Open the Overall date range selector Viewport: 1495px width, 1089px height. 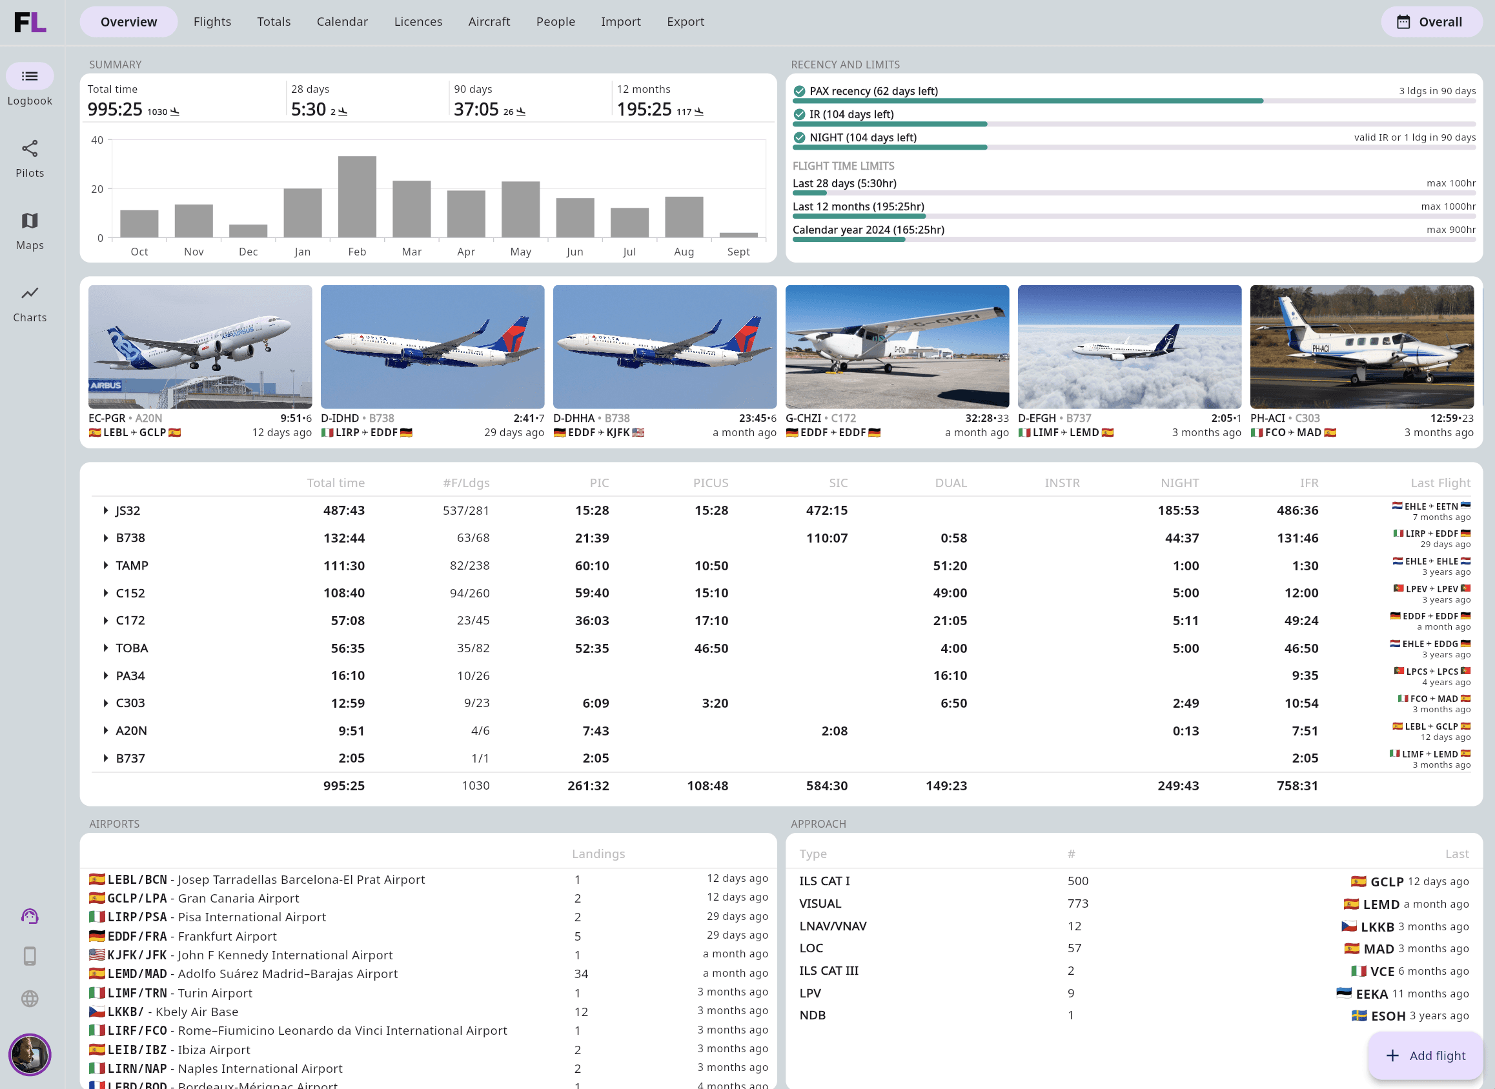pos(1430,22)
